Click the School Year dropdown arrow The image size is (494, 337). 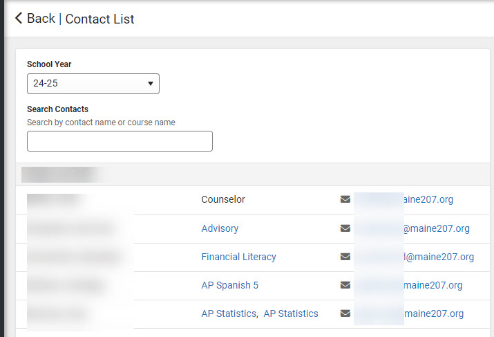click(151, 84)
